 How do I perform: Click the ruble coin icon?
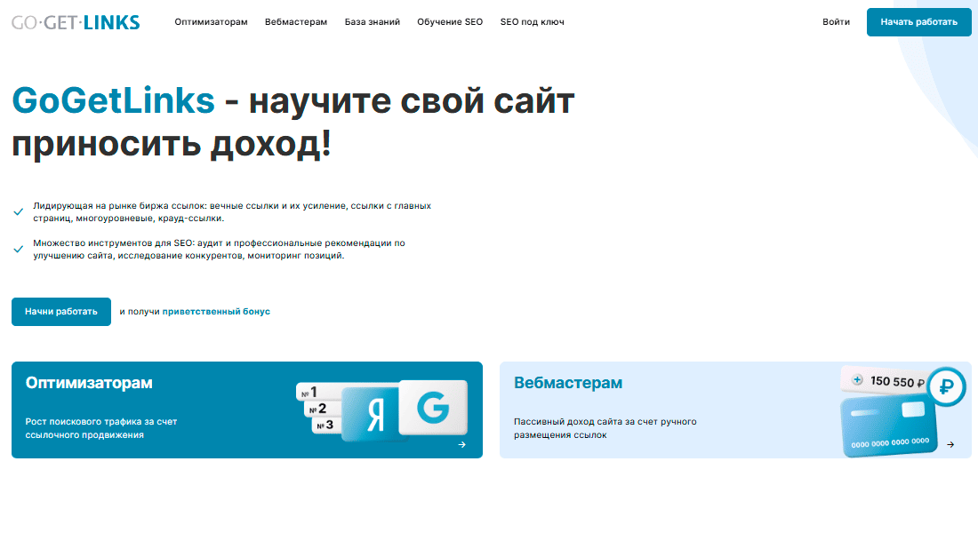(946, 387)
